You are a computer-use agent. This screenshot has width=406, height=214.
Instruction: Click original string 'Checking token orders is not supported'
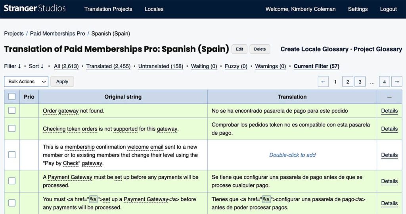pos(111,129)
